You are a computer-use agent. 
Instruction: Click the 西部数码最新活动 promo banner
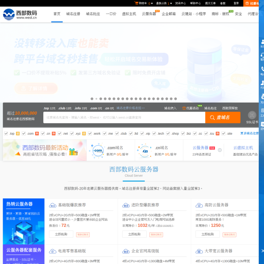45,150
